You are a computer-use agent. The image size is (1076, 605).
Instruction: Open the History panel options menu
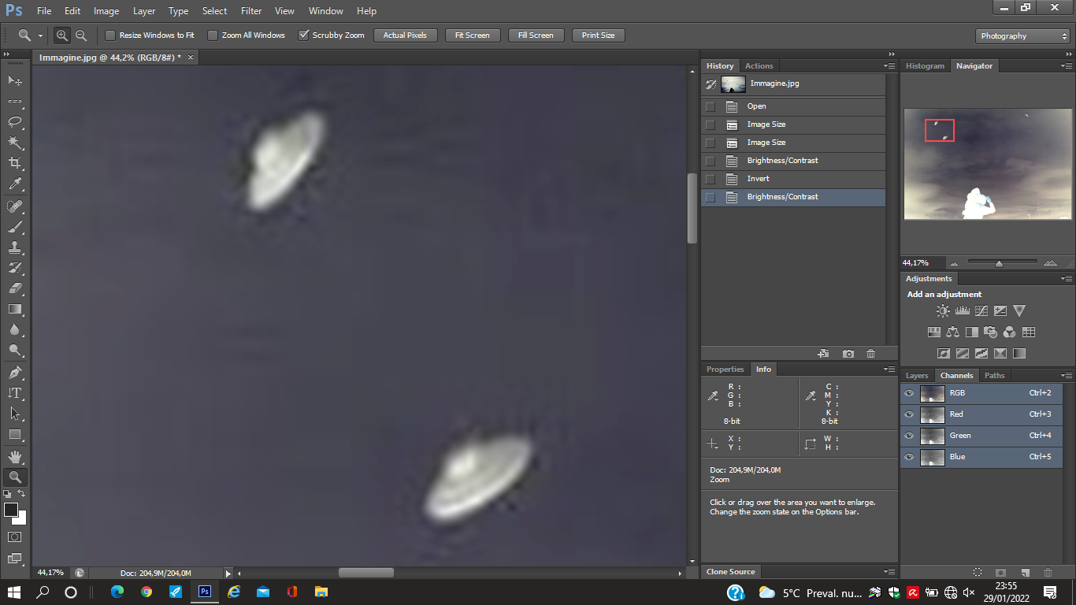tap(889, 66)
